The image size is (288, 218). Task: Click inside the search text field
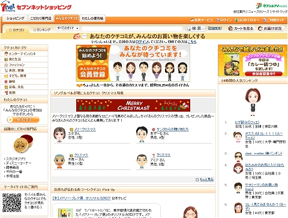pyautogui.click(x=132, y=28)
